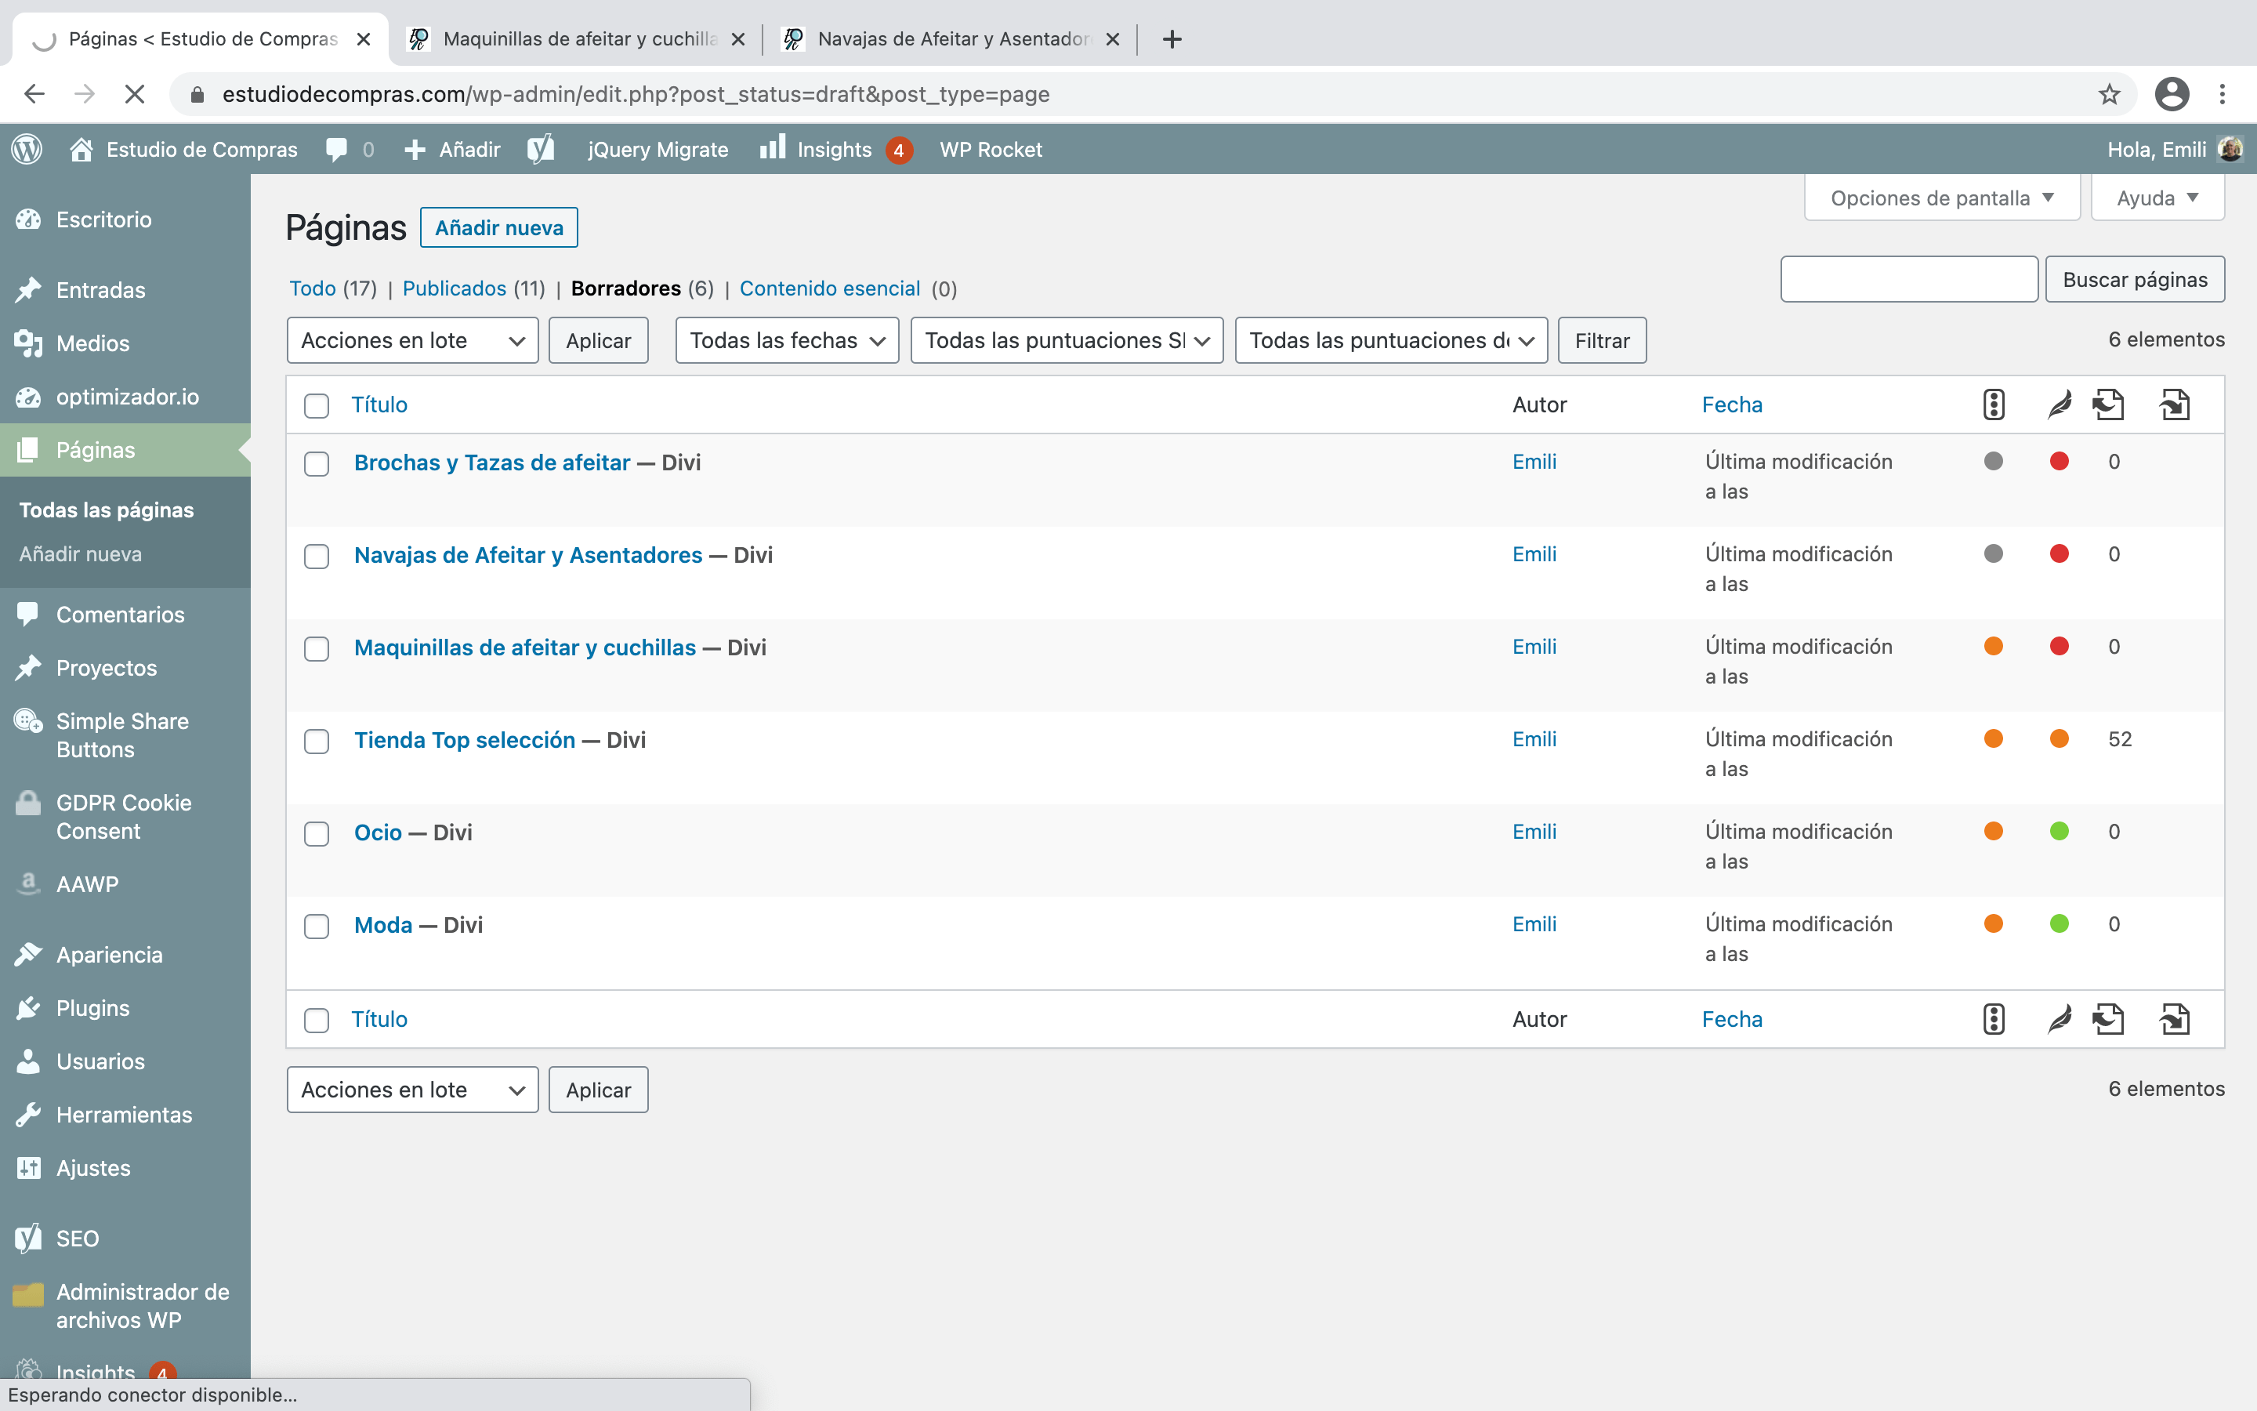Open bottom Acciones en lote dropdown
This screenshot has width=2257, height=1411.
click(412, 1089)
